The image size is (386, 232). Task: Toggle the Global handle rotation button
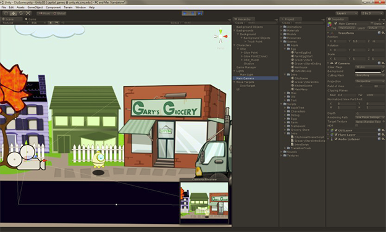[x=59, y=14]
